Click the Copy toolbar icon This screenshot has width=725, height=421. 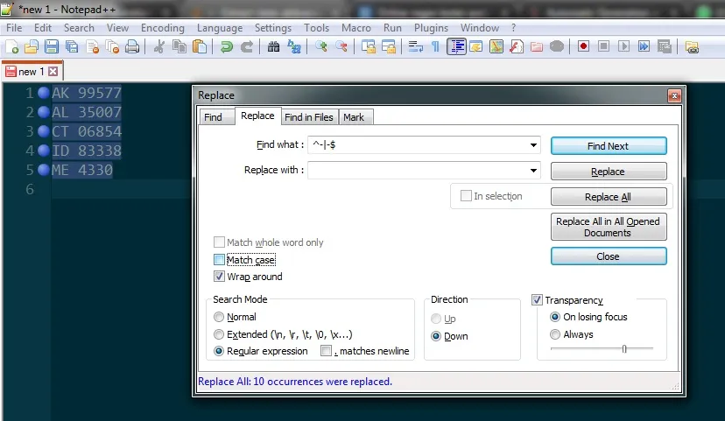tap(179, 46)
